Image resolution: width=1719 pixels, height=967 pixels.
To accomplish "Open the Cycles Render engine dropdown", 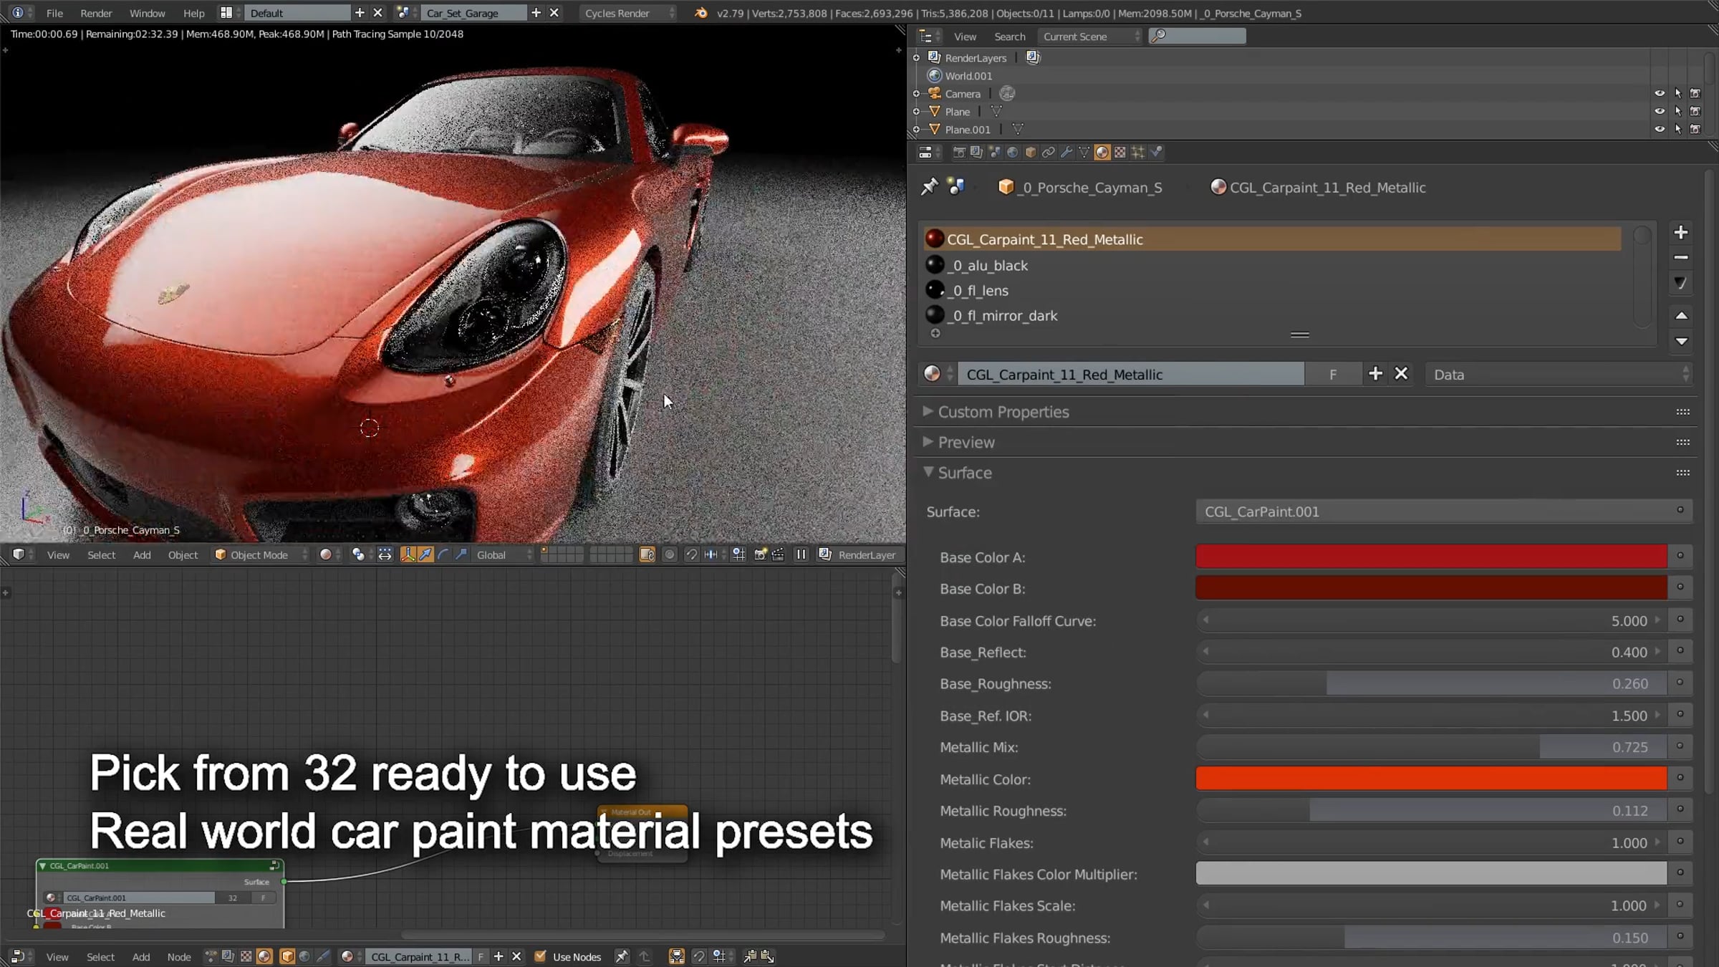I will [628, 13].
